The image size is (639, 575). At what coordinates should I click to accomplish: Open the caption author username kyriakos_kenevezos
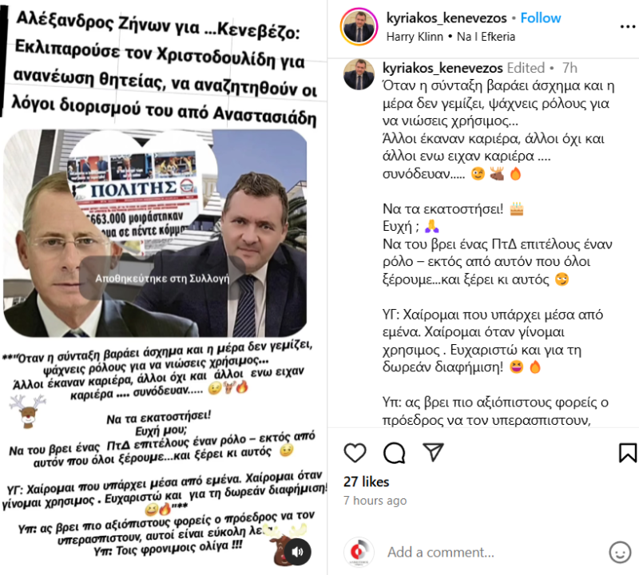click(x=443, y=68)
